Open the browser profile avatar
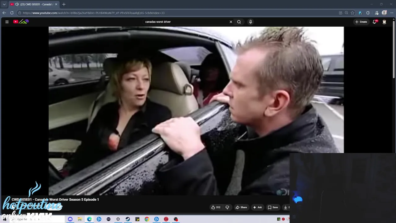Viewport: 396px width, 223px height. coord(384,13)
